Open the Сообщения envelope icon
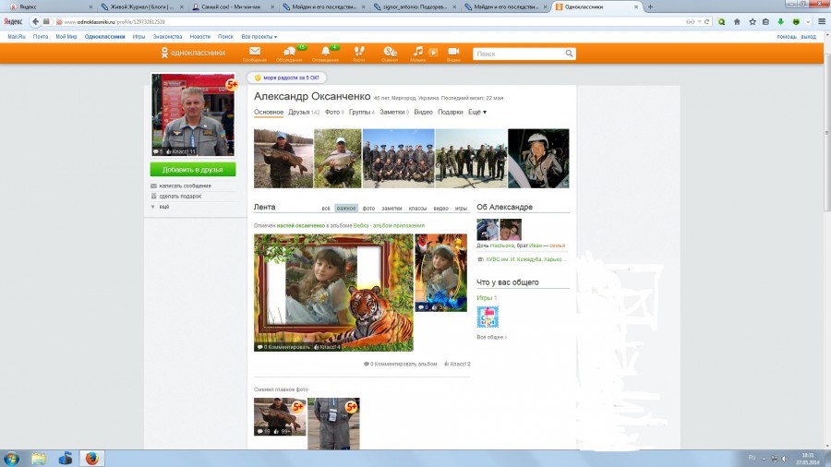 pos(254,52)
